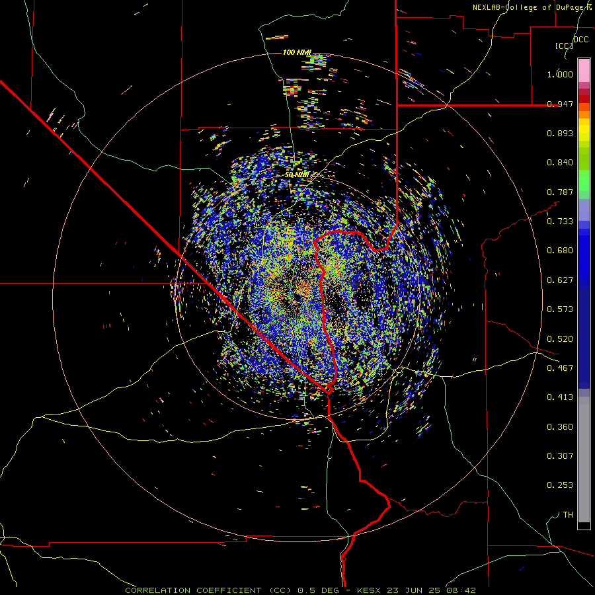The width and height of the screenshot is (595, 595).
Task: Click the 0.680 legend value
Action: tap(560, 251)
